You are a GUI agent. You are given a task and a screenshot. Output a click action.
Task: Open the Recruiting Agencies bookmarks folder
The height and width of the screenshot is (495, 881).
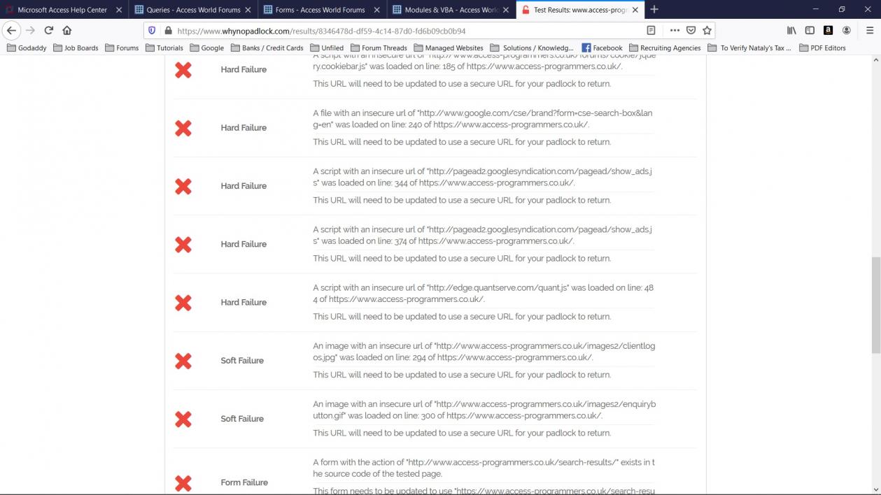tap(665, 48)
